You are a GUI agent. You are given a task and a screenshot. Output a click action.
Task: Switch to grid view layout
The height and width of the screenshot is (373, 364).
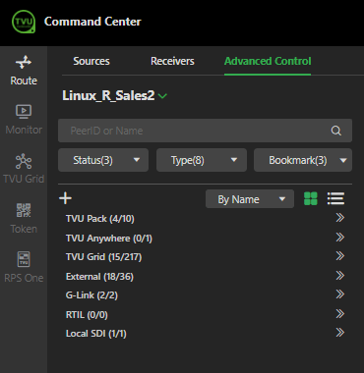(x=311, y=198)
